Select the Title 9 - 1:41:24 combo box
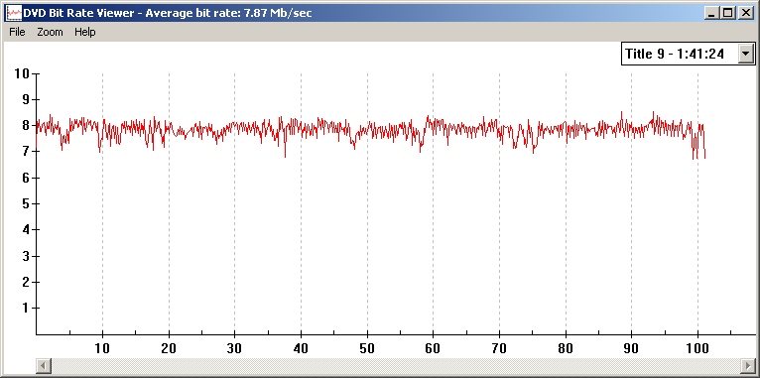Screen dimensions: 760x378 [688, 54]
